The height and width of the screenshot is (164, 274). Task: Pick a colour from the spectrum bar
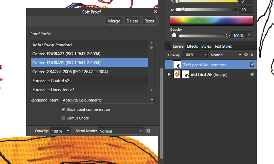coord(211,20)
